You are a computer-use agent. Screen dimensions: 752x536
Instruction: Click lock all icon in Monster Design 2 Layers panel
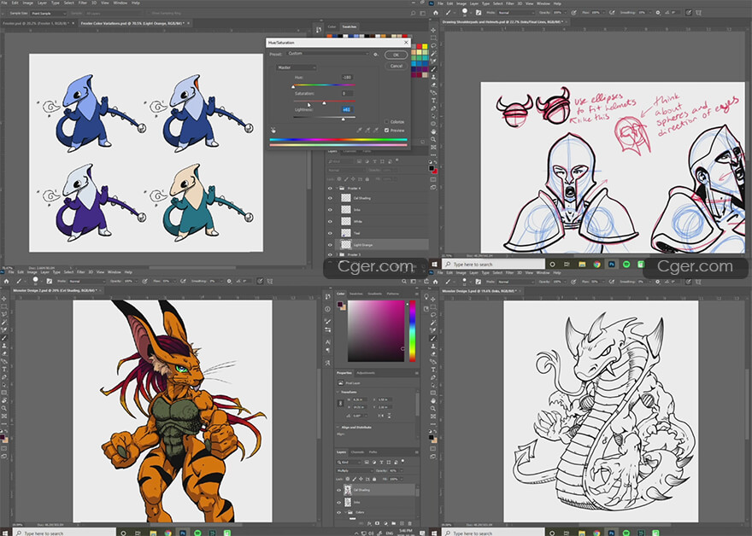[374, 479]
